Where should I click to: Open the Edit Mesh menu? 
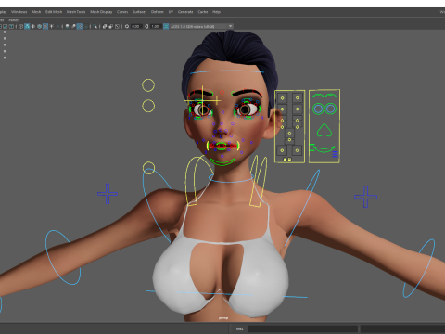click(x=54, y=12)
